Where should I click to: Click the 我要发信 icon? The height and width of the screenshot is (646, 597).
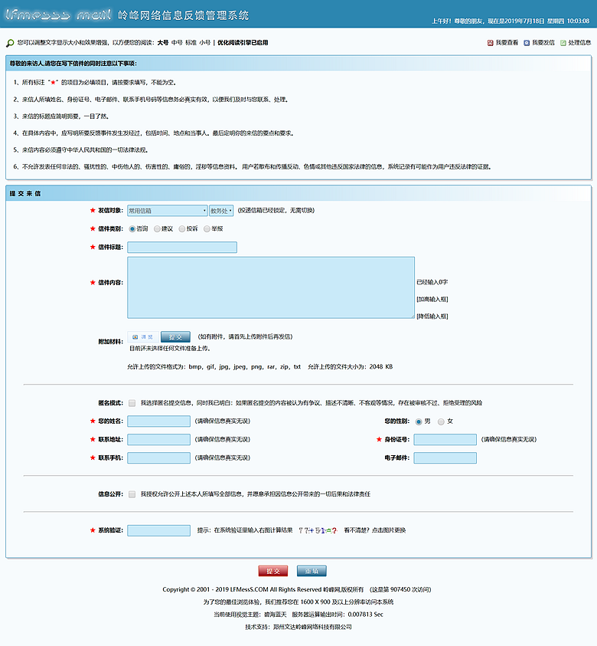point(527,43)
